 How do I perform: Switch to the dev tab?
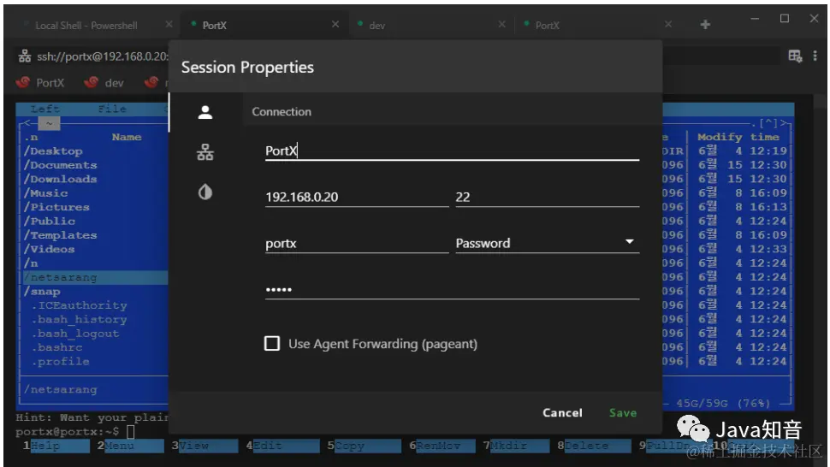376,26
